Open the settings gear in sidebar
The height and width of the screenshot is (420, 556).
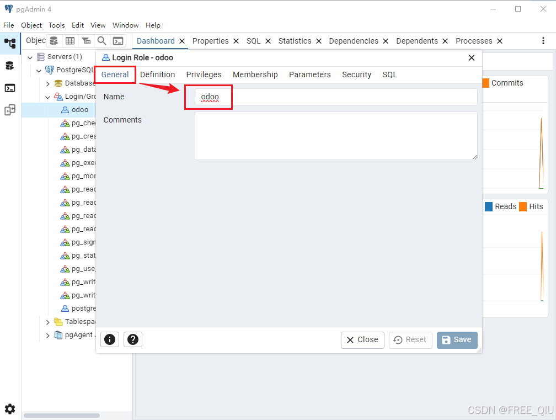tap(10, 409)
